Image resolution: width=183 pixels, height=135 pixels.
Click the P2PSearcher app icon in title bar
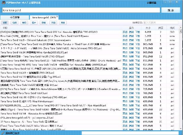[4, 2]
